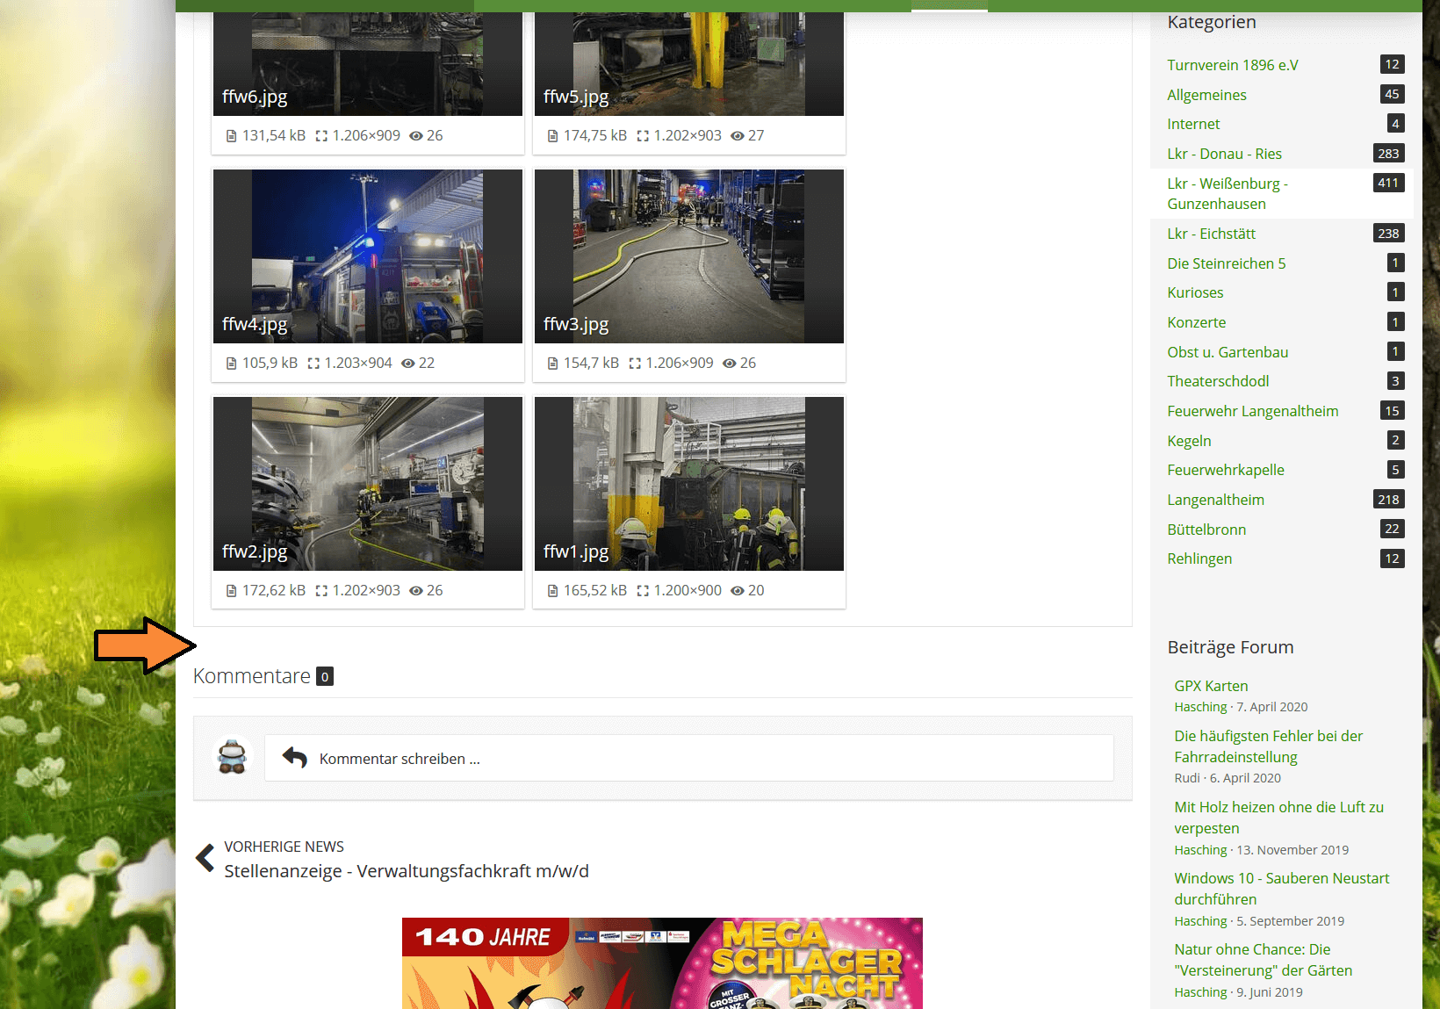Click the file size icon under ffw6.jpg
Viewport: 1440px width, 1009px height.
(x=232, y=136)
